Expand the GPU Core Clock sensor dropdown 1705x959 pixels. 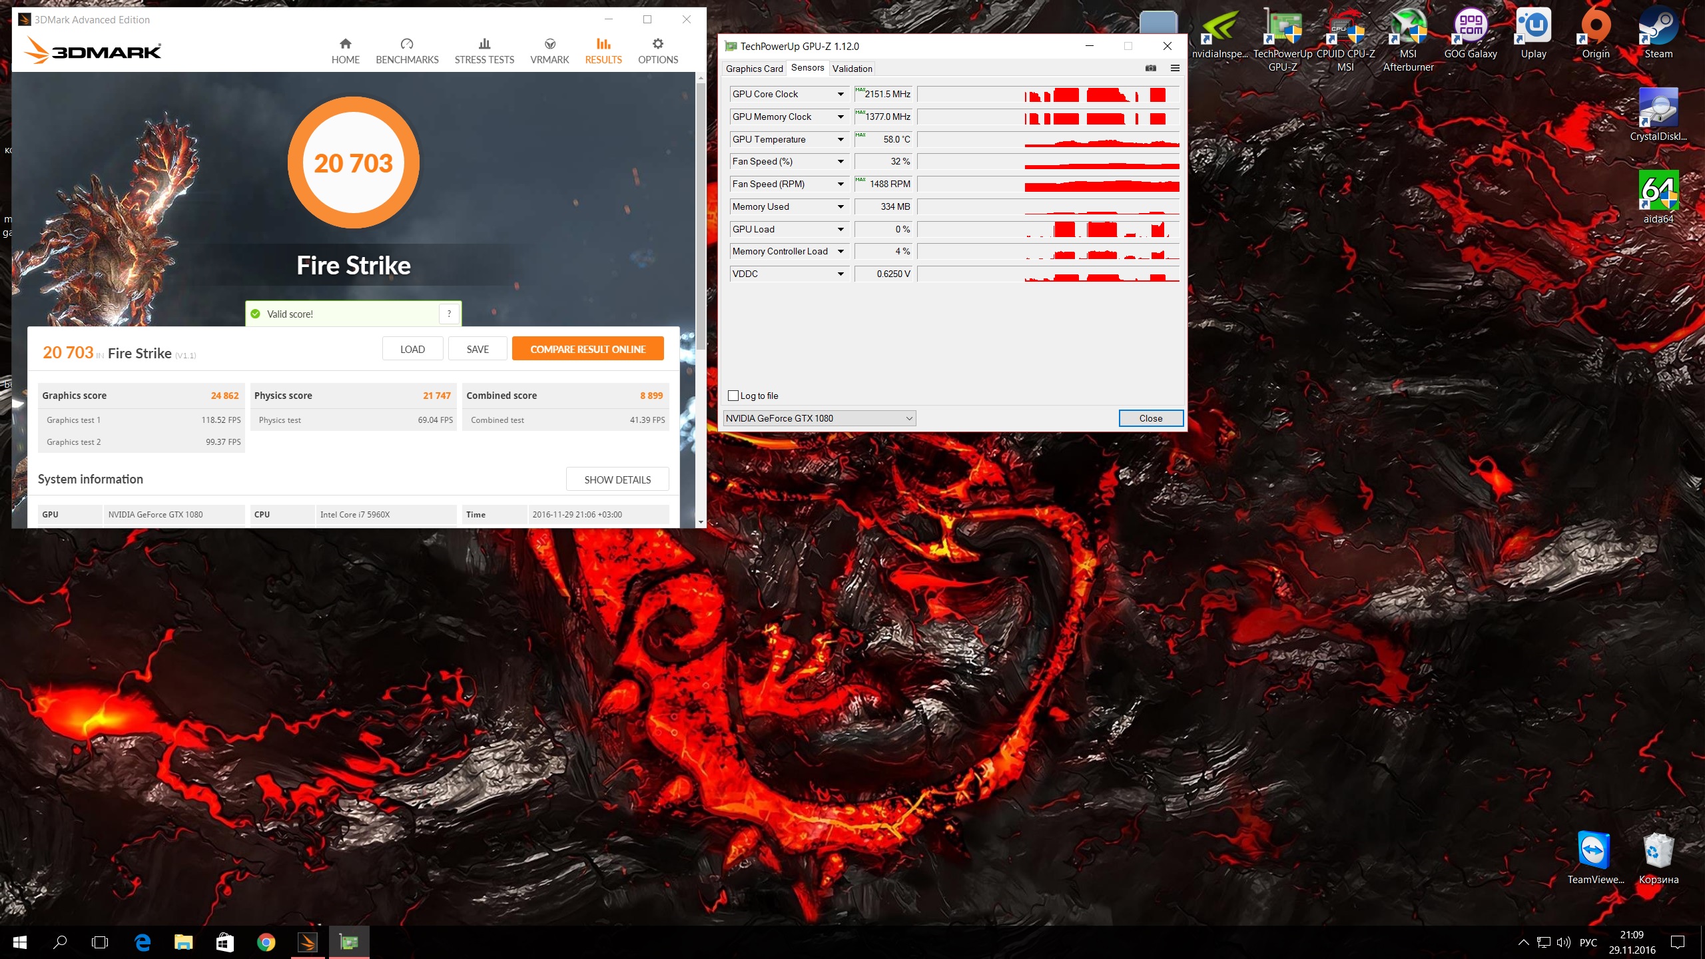click(841, 94)
